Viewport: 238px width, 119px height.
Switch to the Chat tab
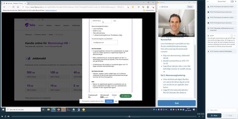(x=229, y=115)
